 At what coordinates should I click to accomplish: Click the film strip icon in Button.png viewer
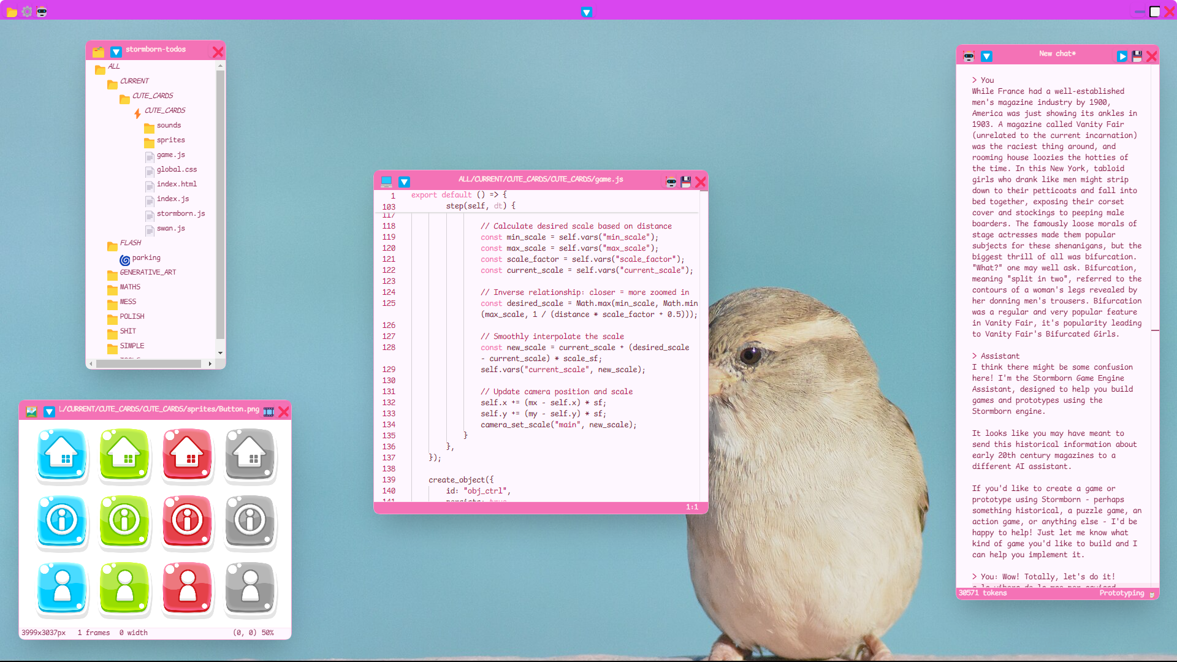[269, 412]
